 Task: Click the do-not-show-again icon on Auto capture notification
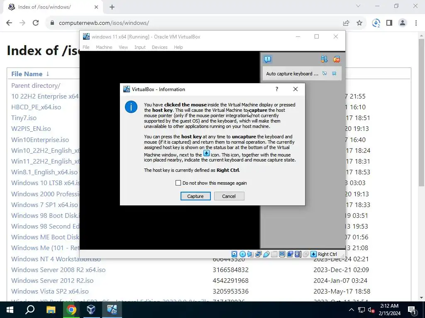coord(325,74)
